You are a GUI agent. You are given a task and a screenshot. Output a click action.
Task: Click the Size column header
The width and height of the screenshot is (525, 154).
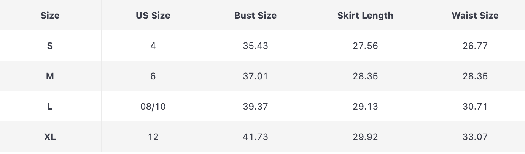click(50, 16)
